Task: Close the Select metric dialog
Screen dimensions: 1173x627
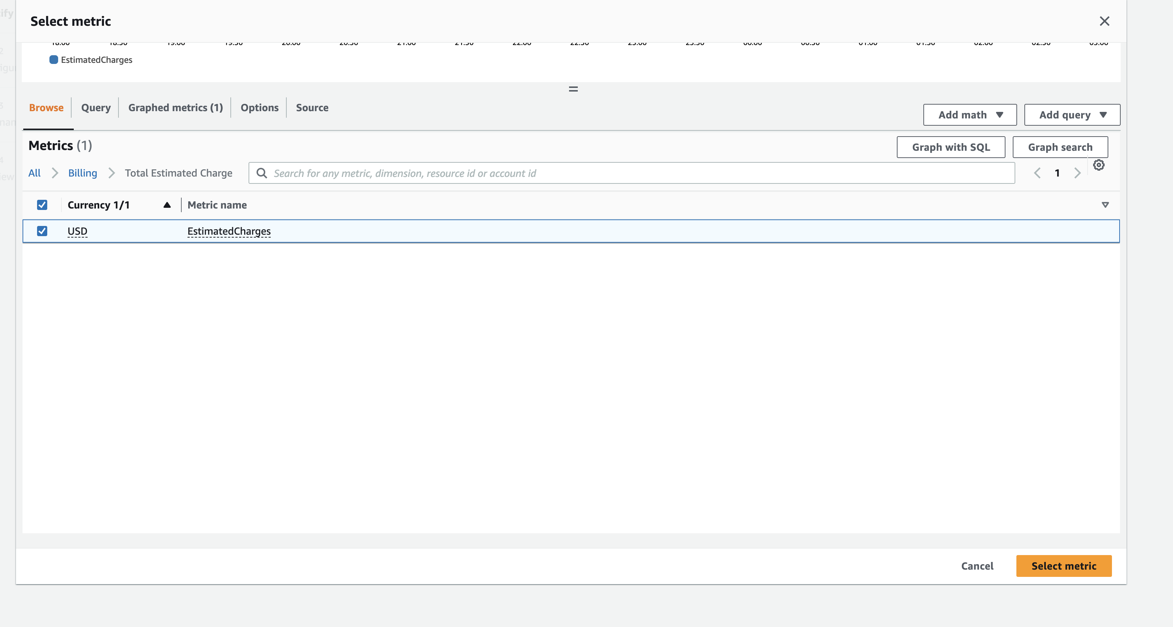Action: point(1104,21)
